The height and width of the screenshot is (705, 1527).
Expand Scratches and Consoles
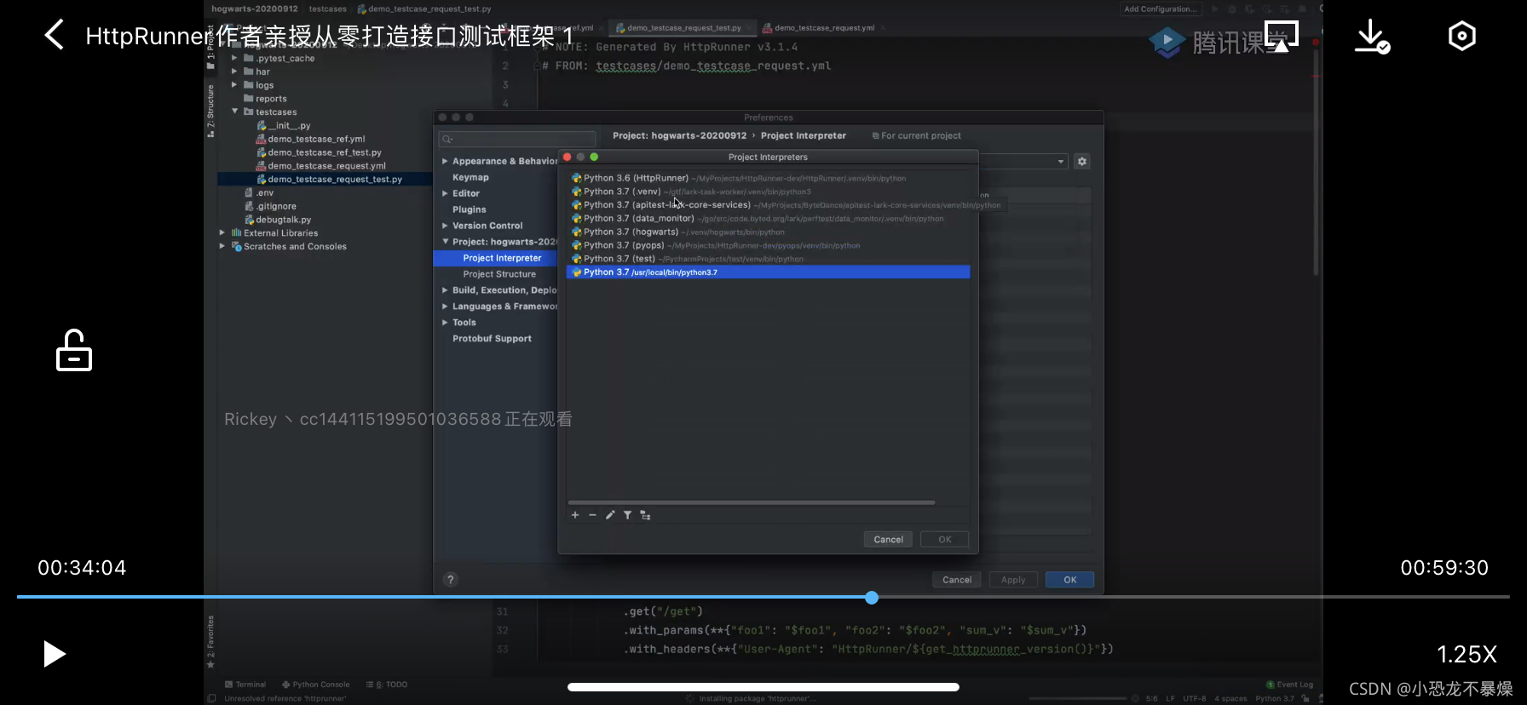click(x=222, y=246)
